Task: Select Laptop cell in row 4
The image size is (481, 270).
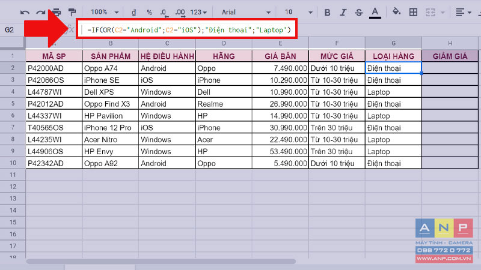Action: click(x=394, y=92)
